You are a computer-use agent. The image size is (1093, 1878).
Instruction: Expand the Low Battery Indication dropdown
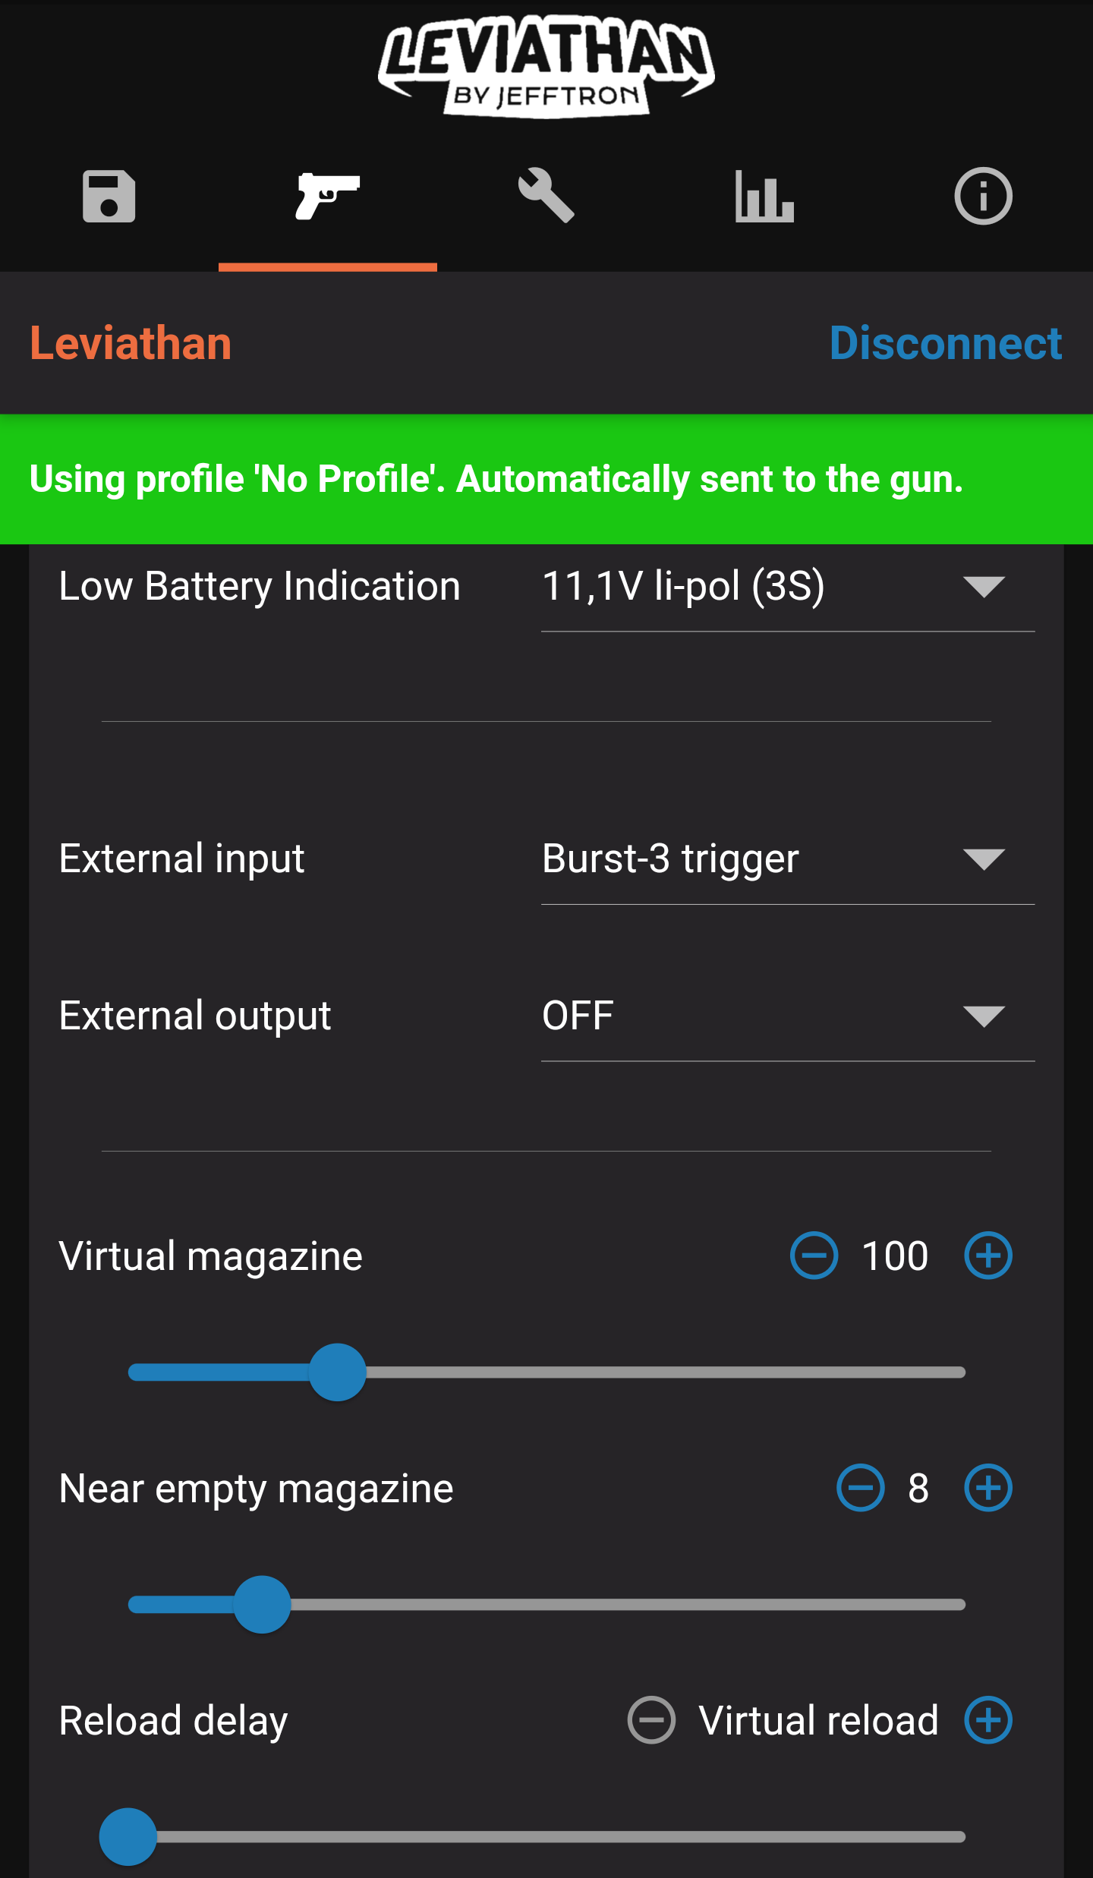pos(787,587)
